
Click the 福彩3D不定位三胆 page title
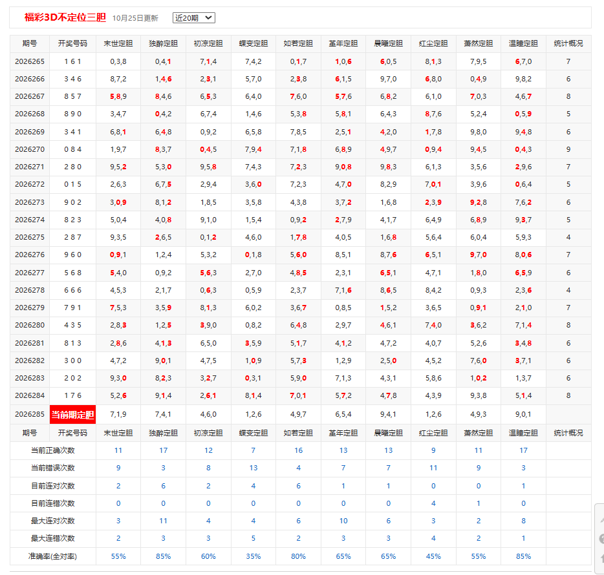click(x=65, y=17)
